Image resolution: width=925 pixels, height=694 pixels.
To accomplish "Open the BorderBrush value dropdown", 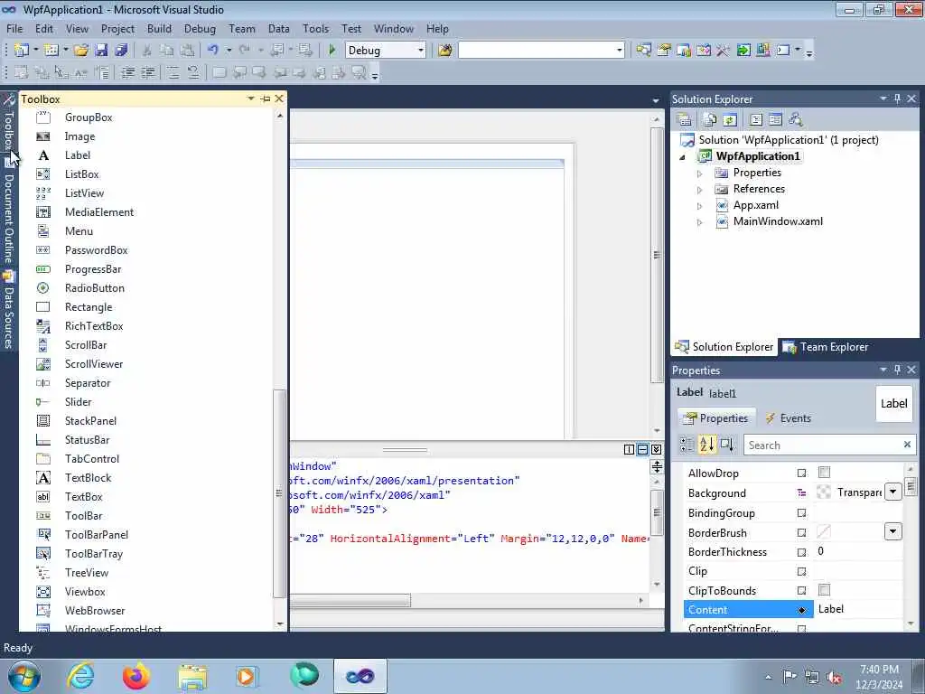I will [x=893, y=531].
